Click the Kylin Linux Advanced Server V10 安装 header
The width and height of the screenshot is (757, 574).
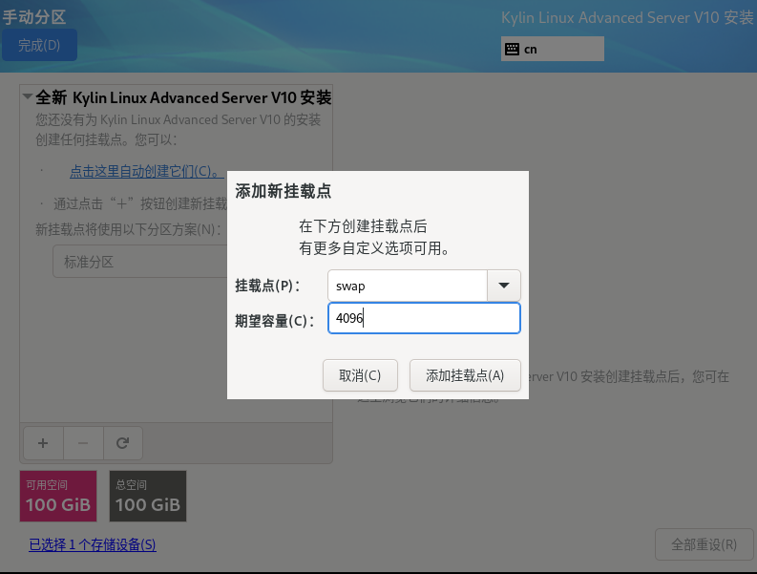coord(627,17)
